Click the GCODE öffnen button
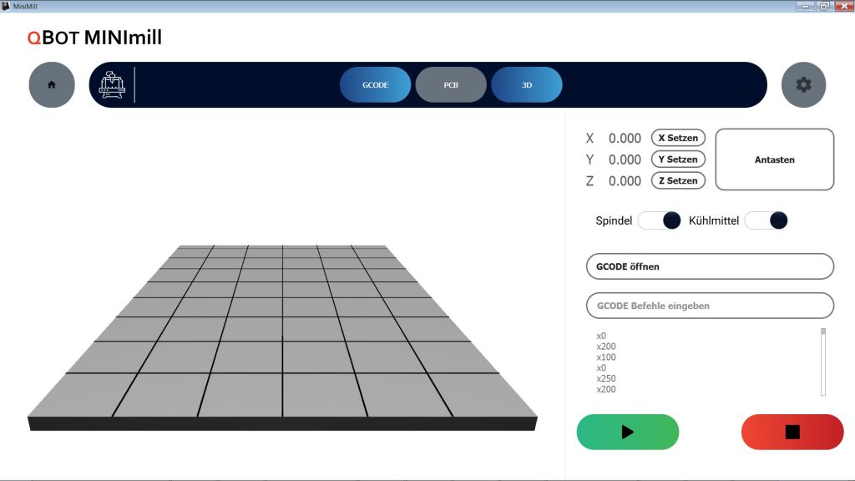 coord(710,266)
